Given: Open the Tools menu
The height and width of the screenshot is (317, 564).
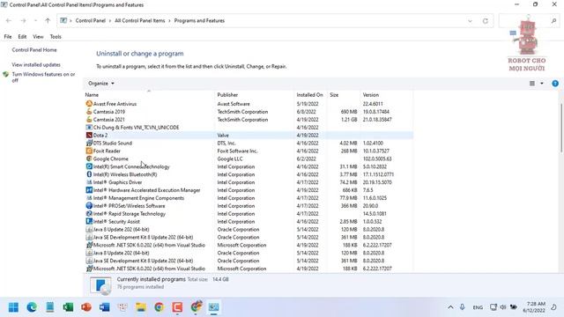Looking at the screenshot, I should (x=56, y=37).
